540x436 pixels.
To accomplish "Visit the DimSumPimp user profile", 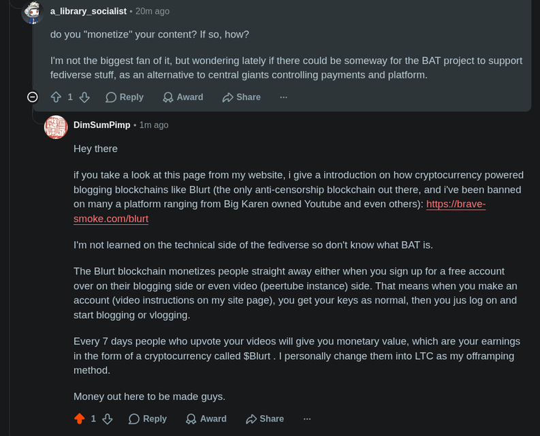I will click(x=102, y=125).
